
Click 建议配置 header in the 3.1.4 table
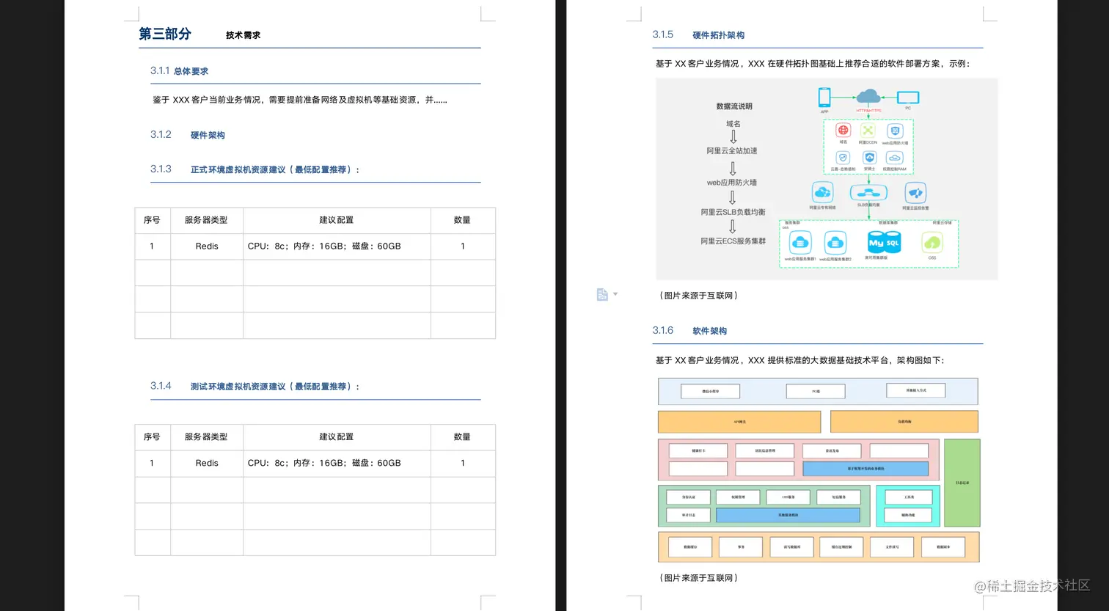tap(337, 437)
